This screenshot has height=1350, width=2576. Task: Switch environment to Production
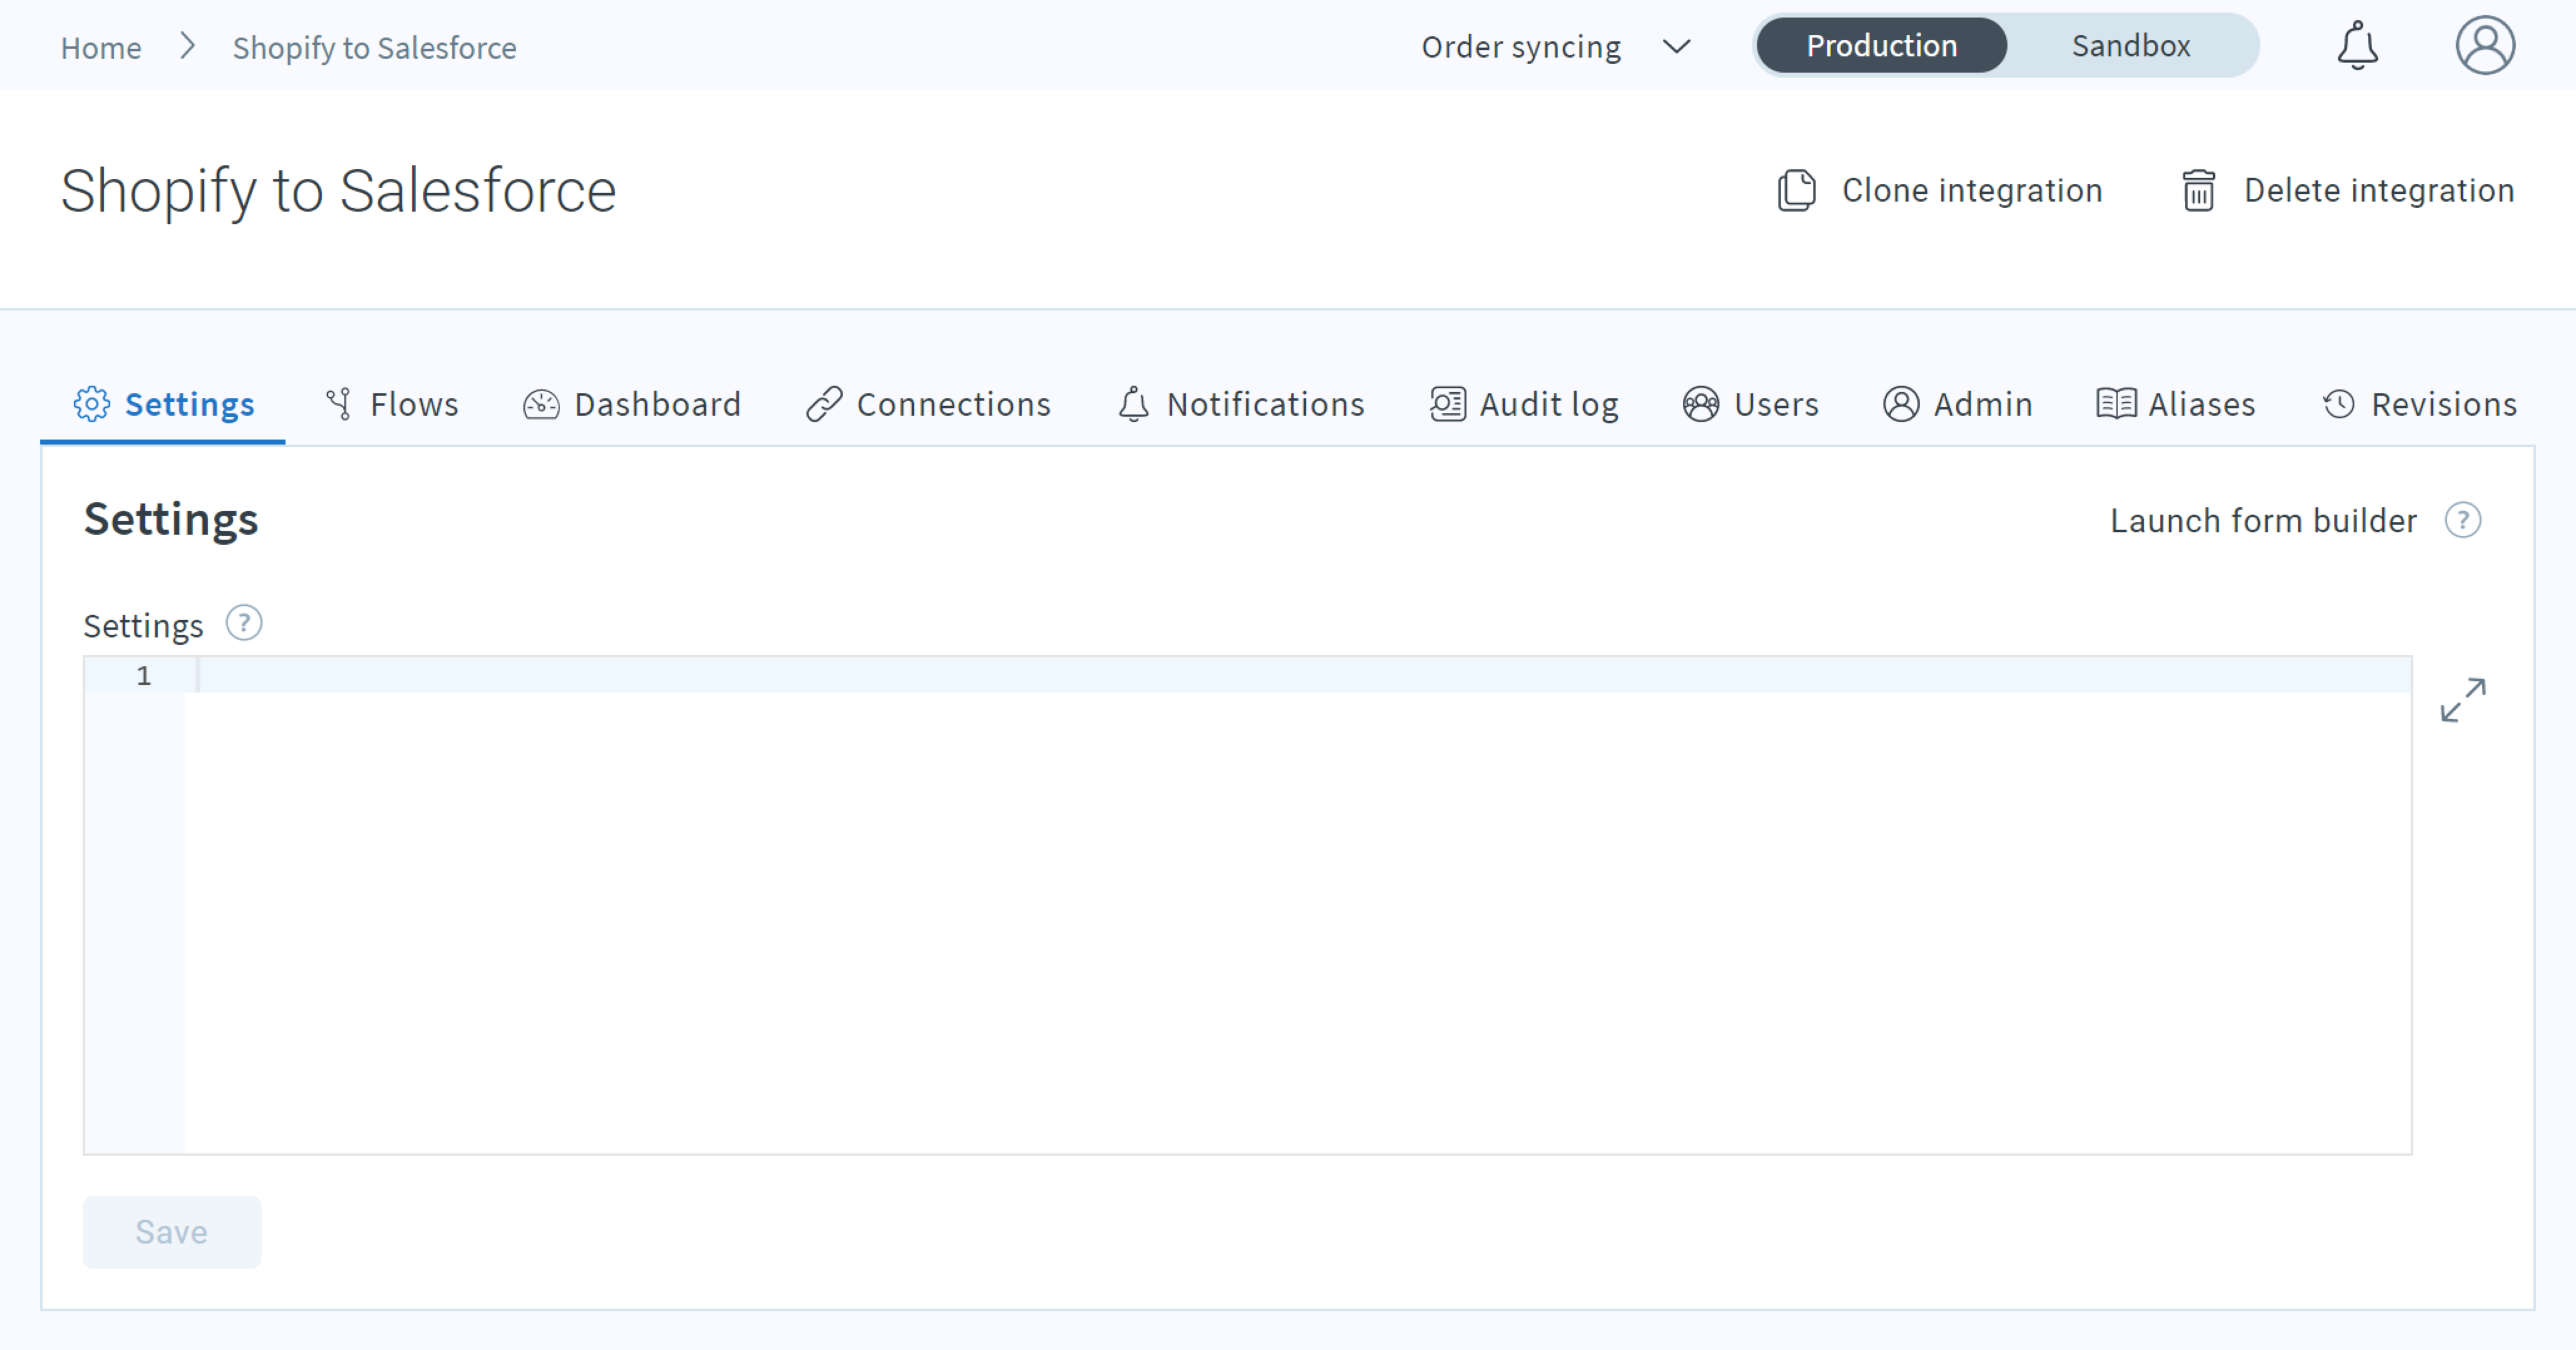[1881, 46]
